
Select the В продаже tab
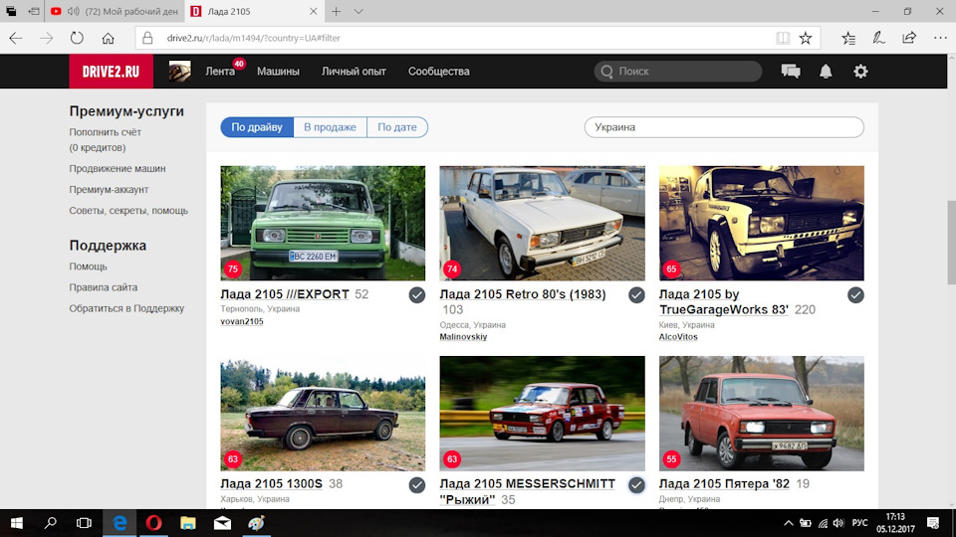pos(330,127)
